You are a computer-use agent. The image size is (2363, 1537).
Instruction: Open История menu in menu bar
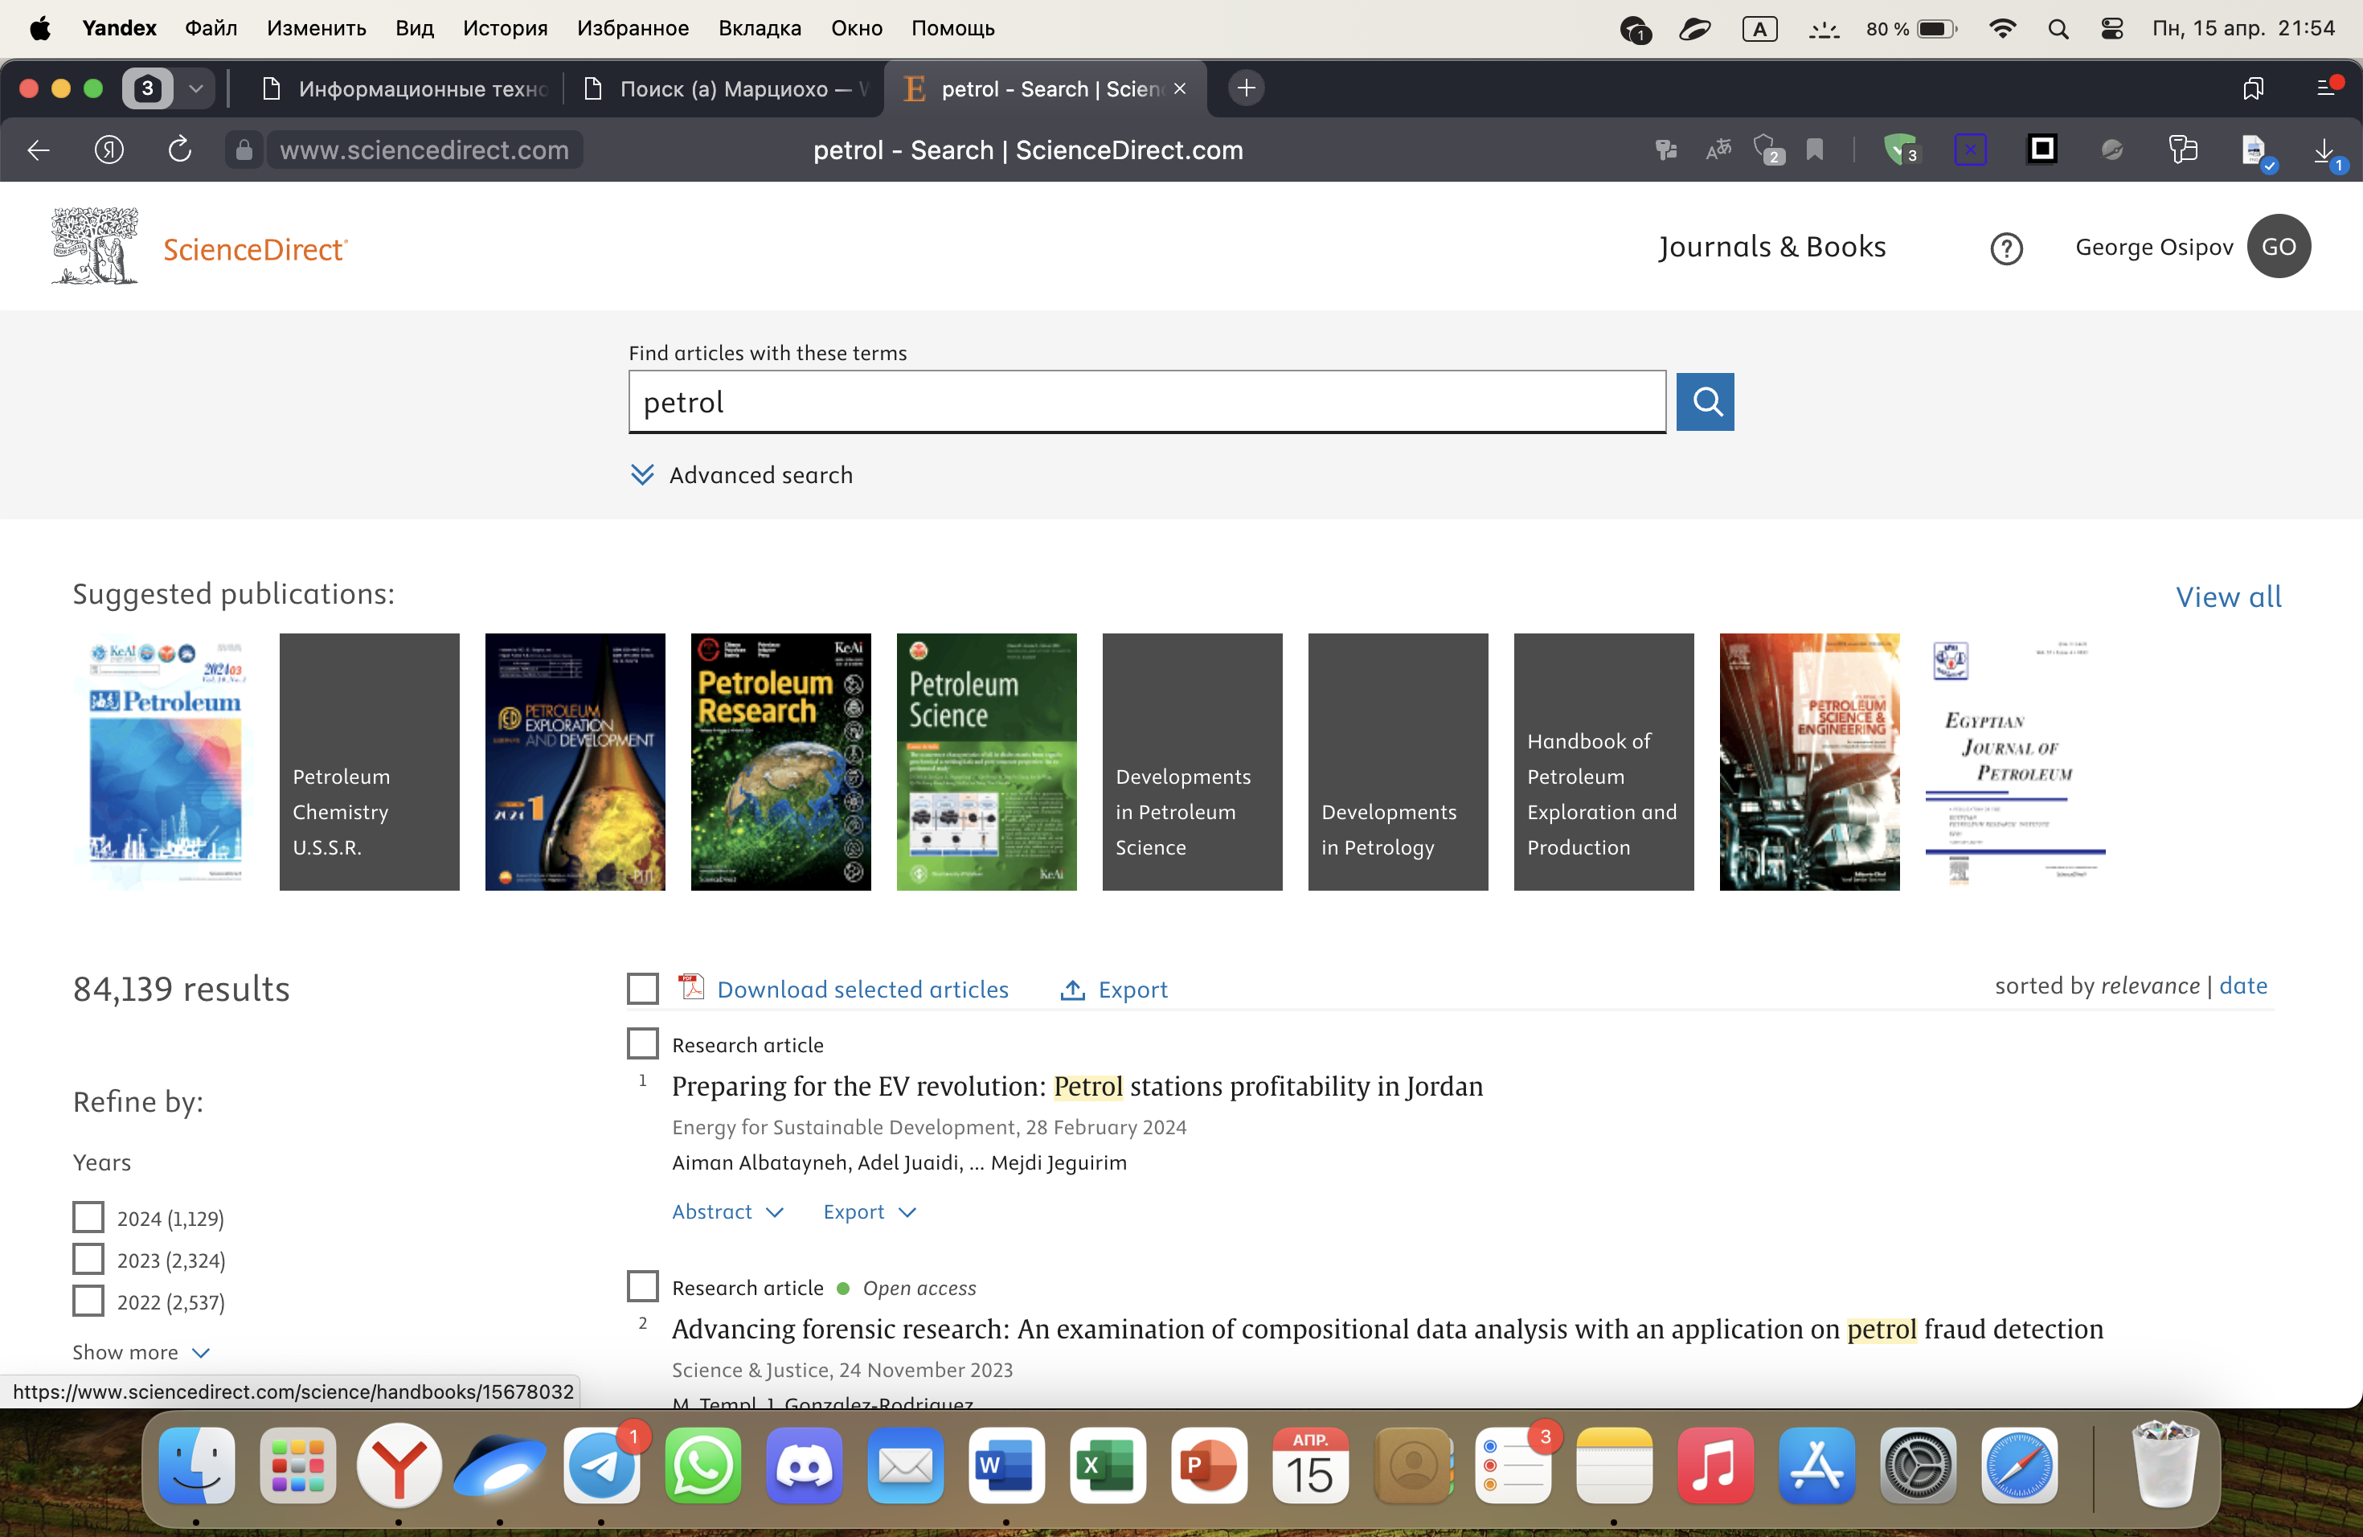click(x=505, y=29)
